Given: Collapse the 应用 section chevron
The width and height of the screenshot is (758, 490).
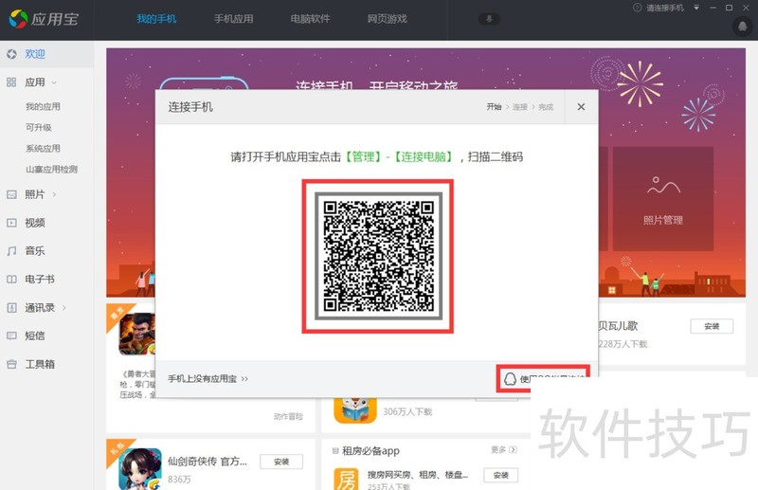Looking at the screenshot, I should tap(54, 82).
